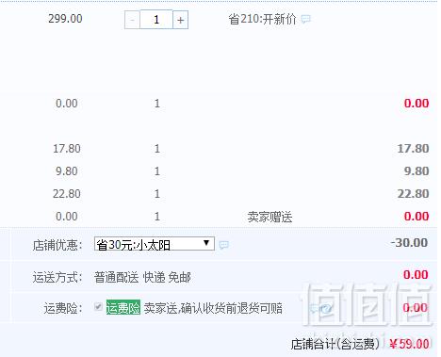
Task: Click the 店铺合计(含运费) label
Action: [x=336, y=344]
